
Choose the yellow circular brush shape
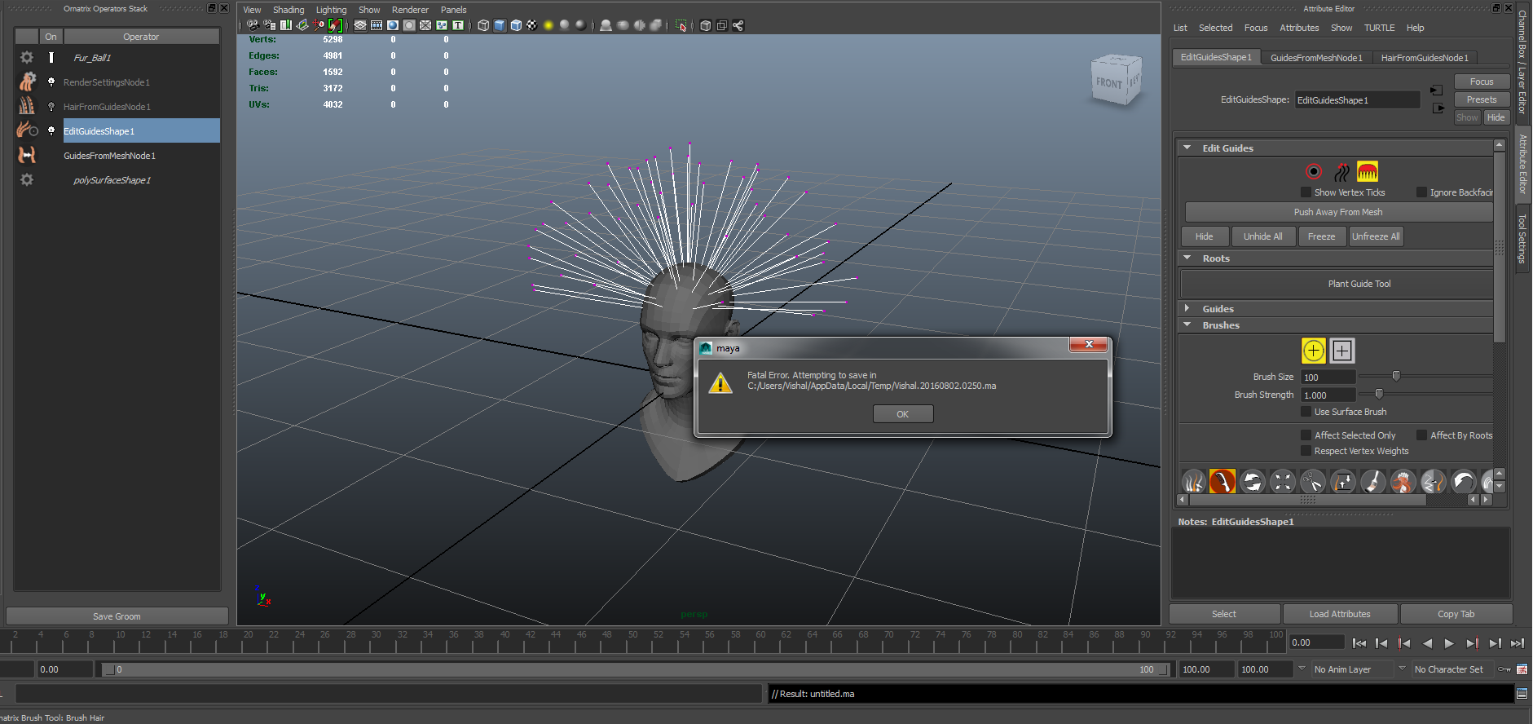click(x=1313, y=351)
